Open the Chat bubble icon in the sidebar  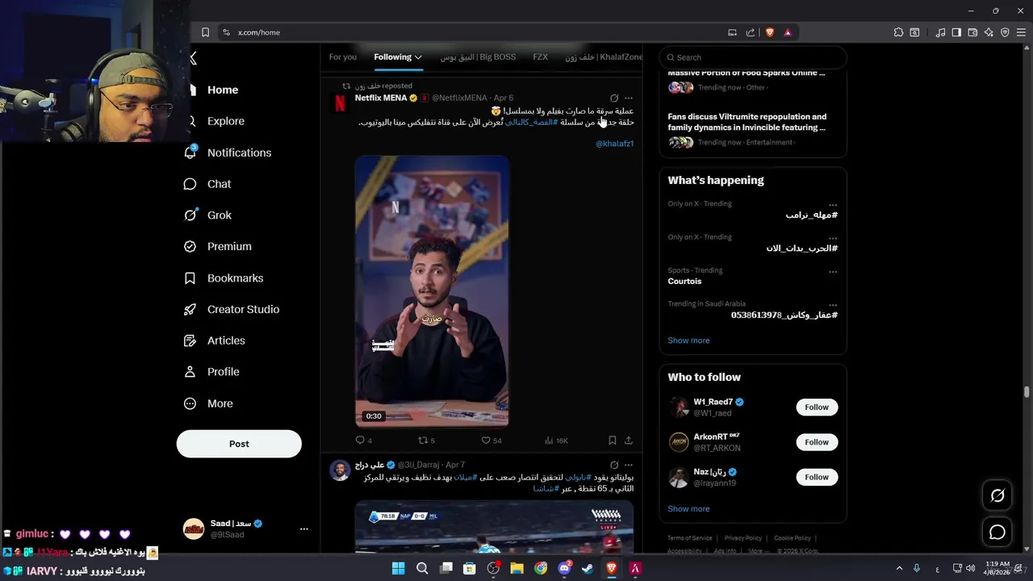tap(190, 184)
